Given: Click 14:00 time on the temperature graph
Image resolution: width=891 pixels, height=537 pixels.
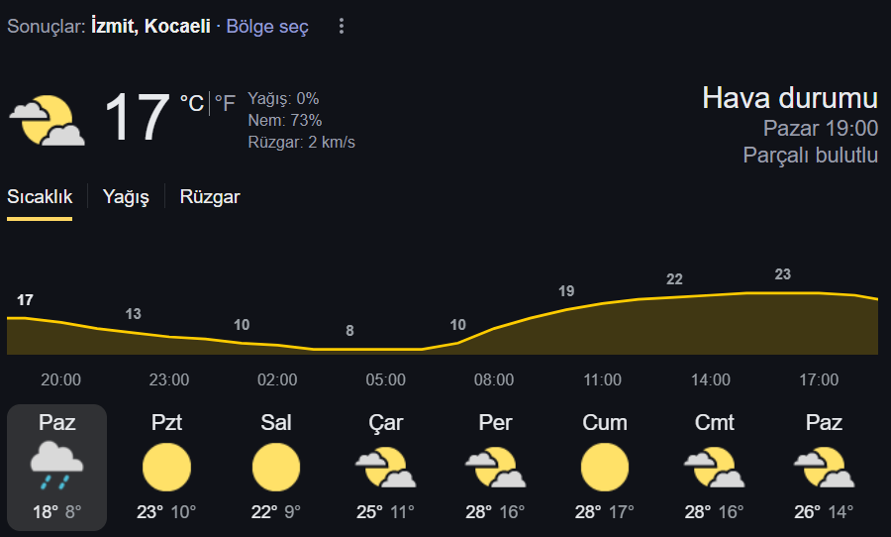Looking at the screenshot, I should tap(710, 379).
